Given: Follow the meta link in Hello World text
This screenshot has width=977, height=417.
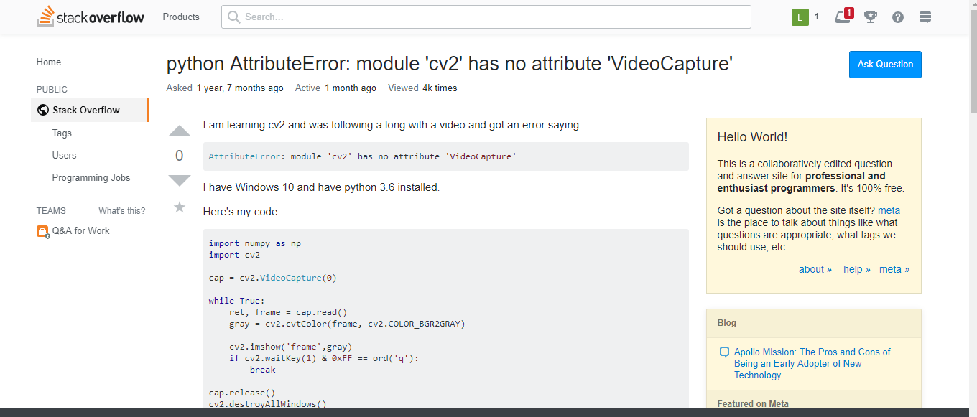Looking at the screenshot, I should point(889,210).
